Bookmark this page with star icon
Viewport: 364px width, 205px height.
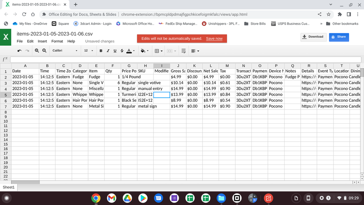[x=329, y=15]
